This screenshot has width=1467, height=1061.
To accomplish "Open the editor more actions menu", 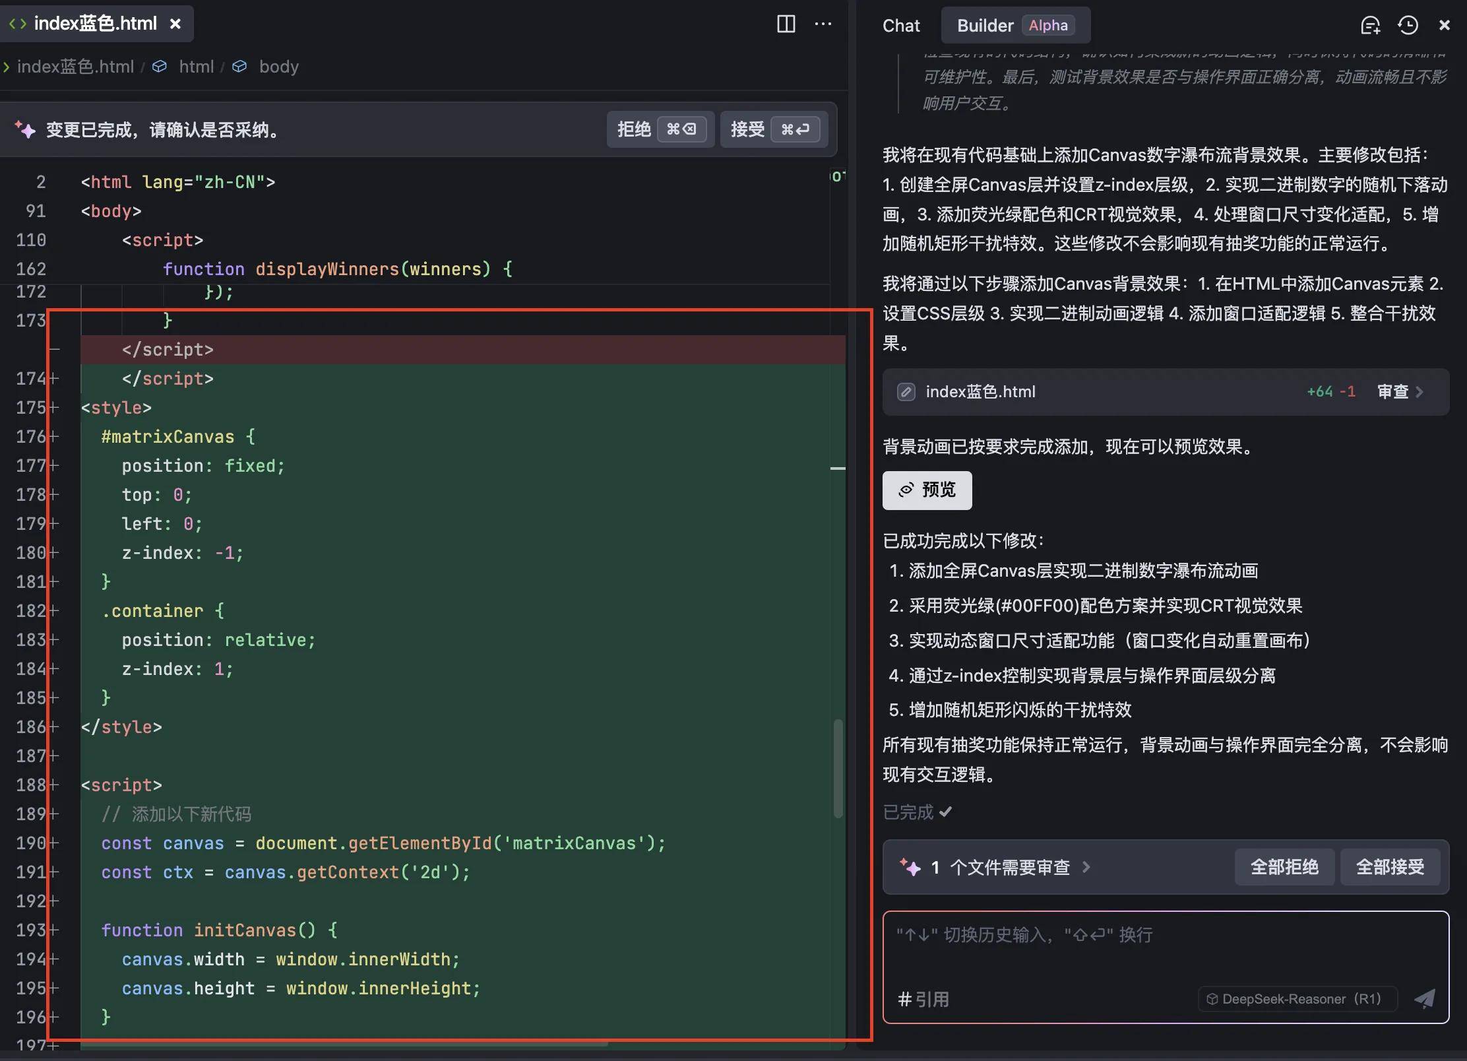I will click(x=823, y=24).
